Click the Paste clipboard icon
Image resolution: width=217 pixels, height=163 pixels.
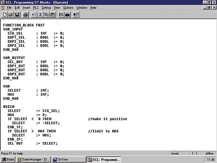[53, 15]
